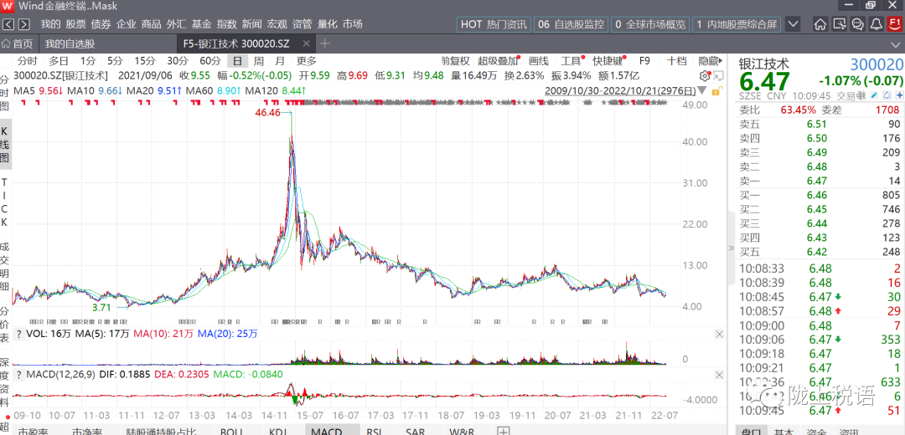Viewport: 905px width, 435px height.
Task: Select the 30分 period
Action: coord(178,61)
